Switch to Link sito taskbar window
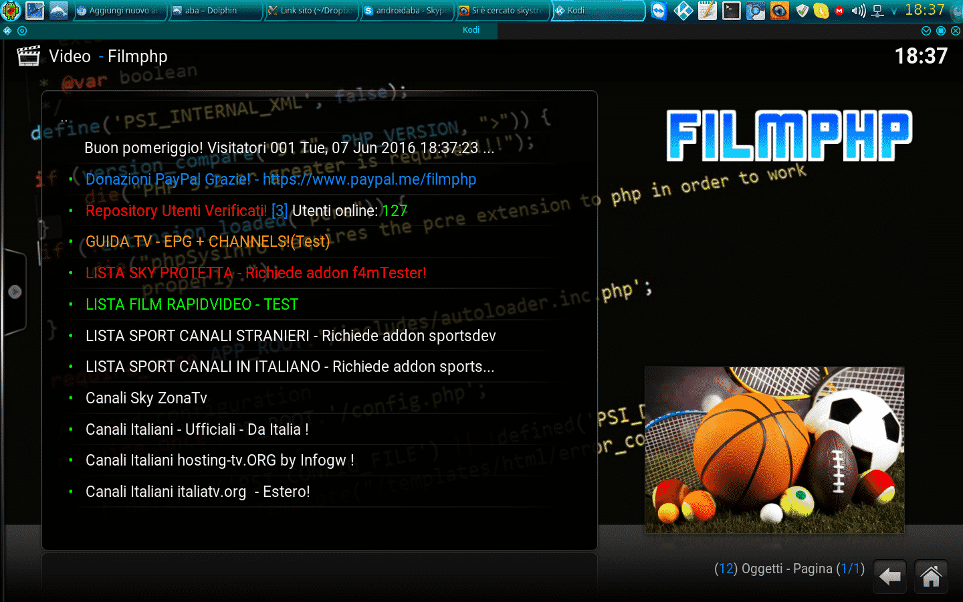The width and height of the screenshot is (963, 602). point(311,10)
